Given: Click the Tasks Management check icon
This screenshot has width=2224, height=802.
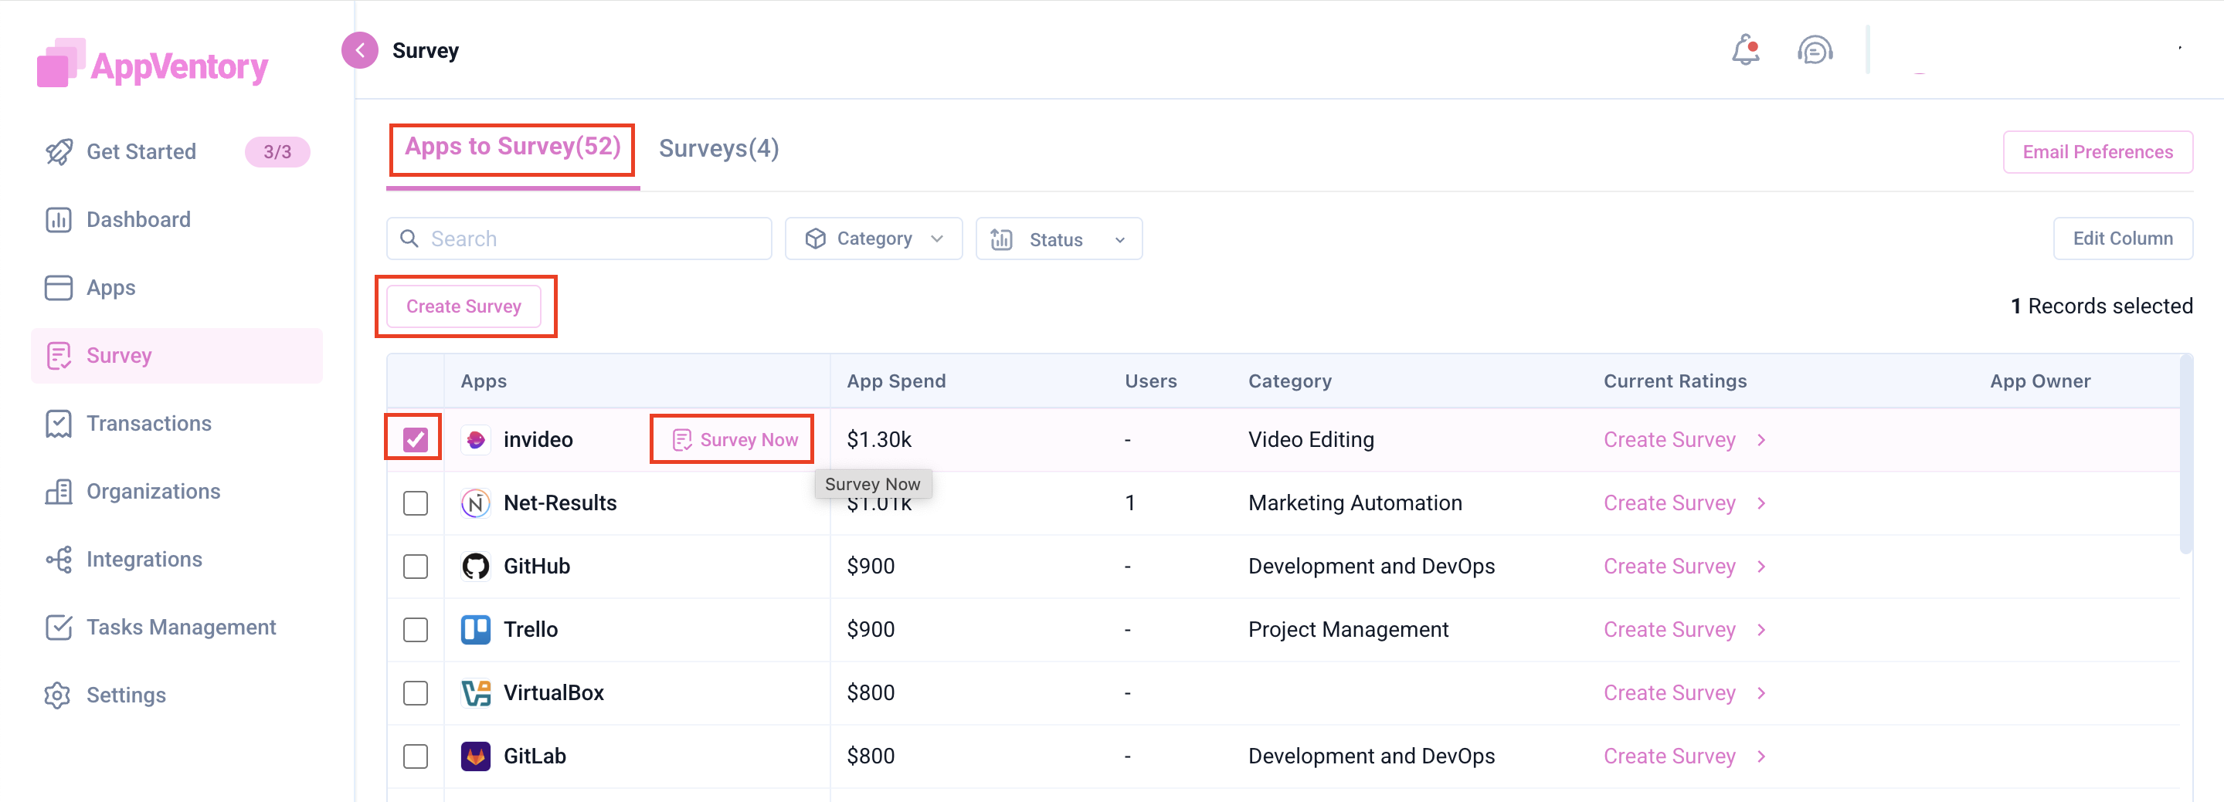Looking at the screenshot, I should point(59,627).
